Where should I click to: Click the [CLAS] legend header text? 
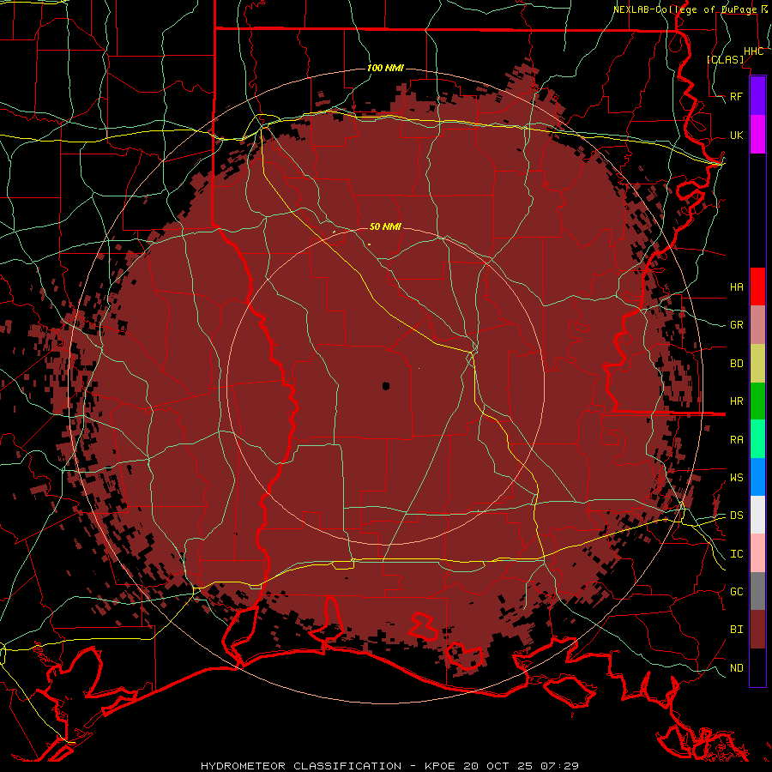pos(725,59)
